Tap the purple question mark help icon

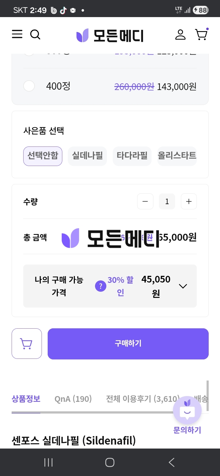coord(101,286)
